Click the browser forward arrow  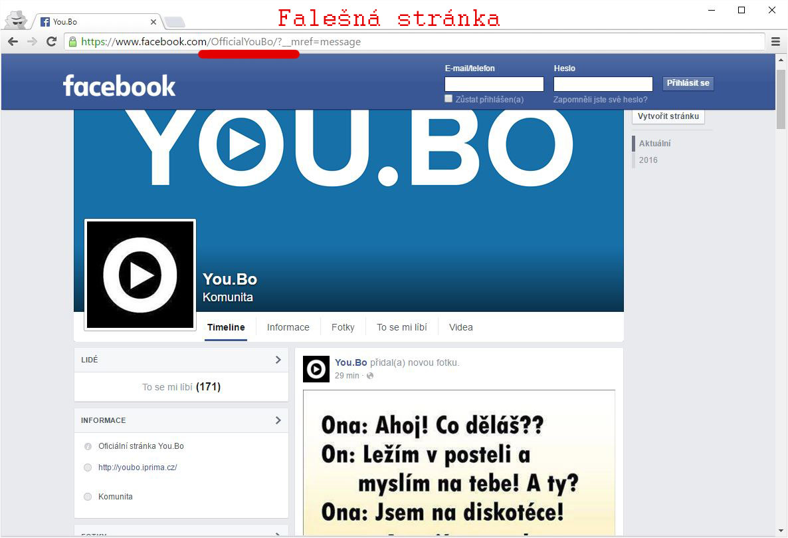(32, 42)
